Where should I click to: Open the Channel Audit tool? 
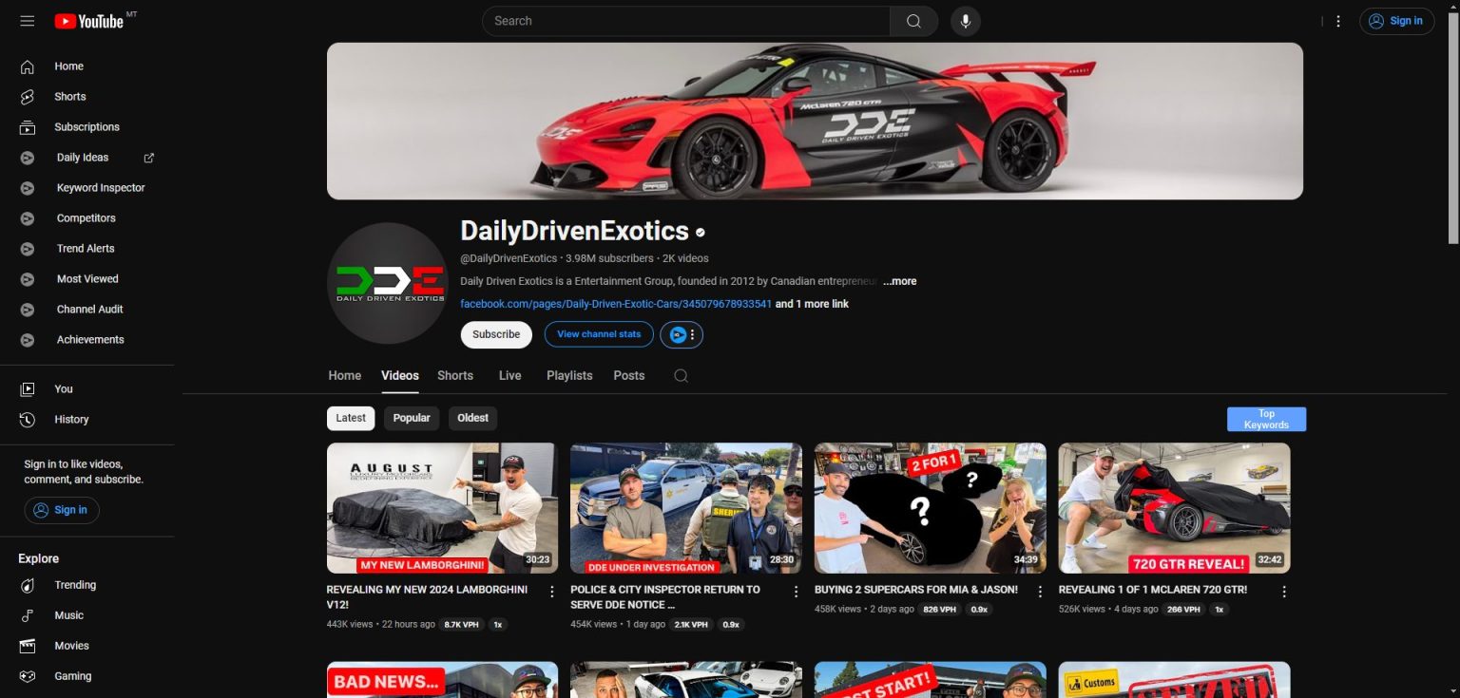pyautogui.click(x=89, y=309)
